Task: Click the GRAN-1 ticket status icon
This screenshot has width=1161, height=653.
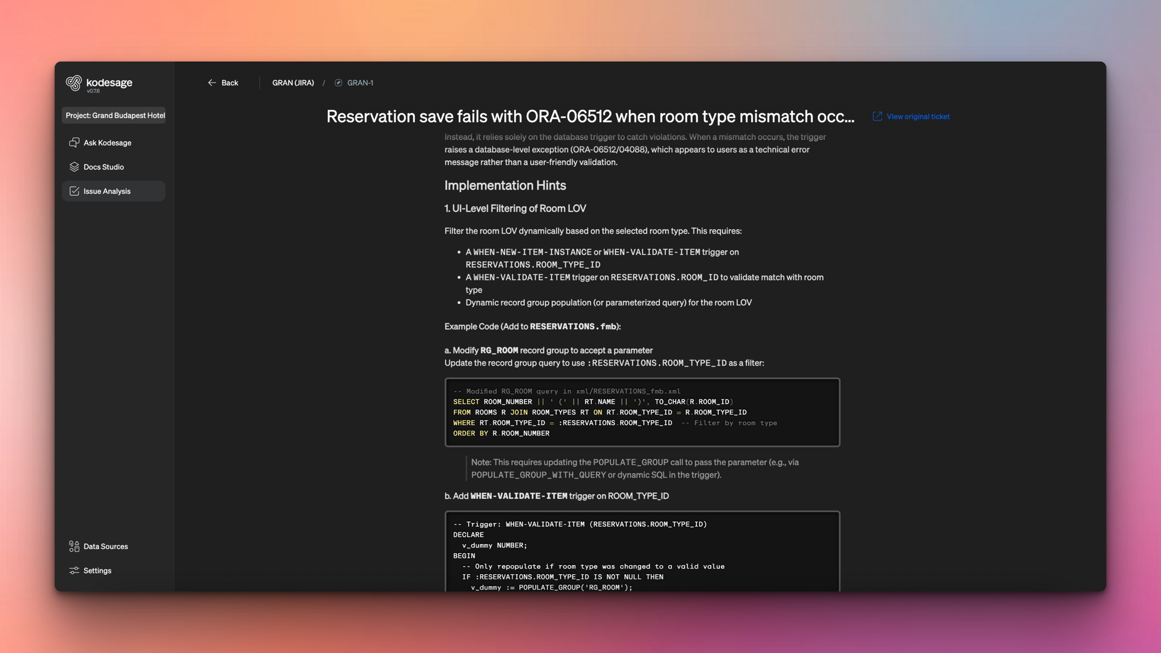Action: [x=338, y=83]
